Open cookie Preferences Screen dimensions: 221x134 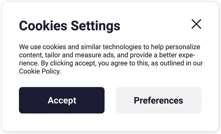pos(159,100)
